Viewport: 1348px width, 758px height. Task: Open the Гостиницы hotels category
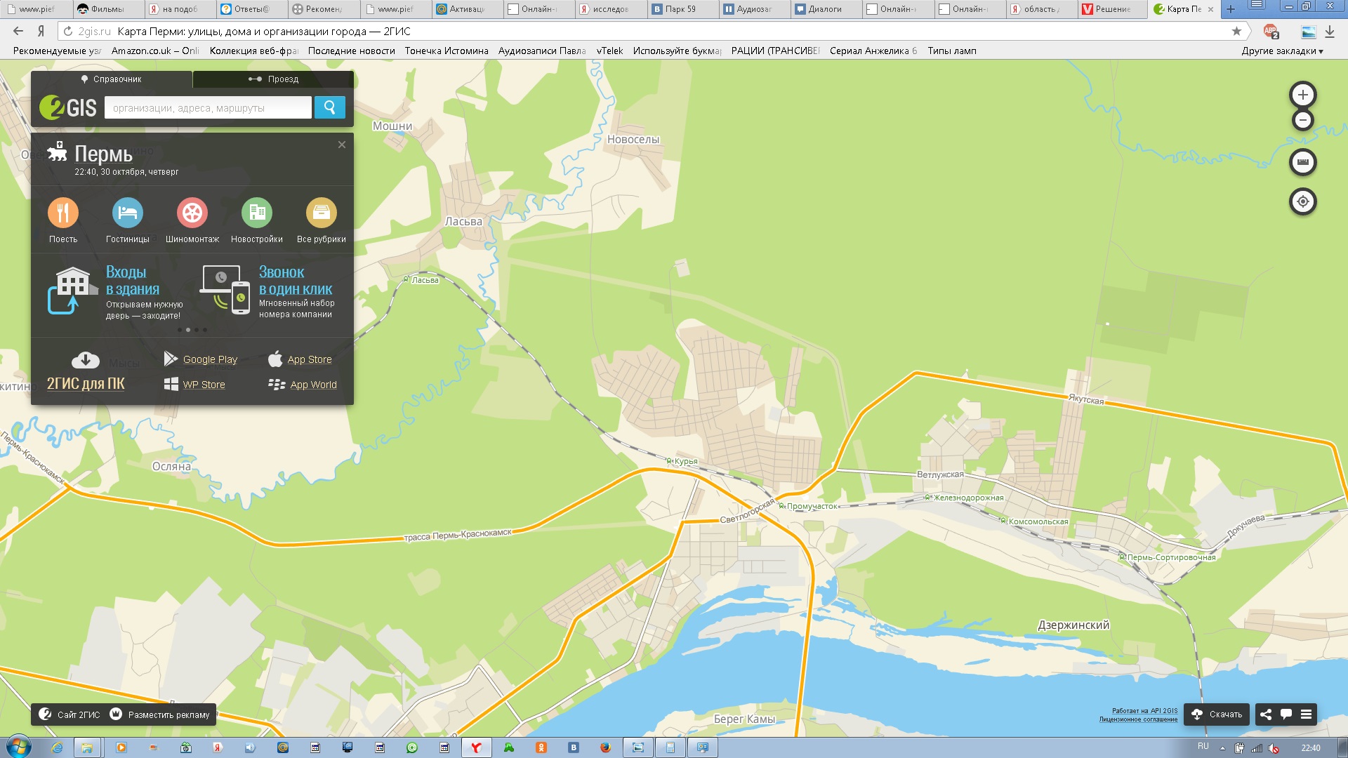(127, 213)
